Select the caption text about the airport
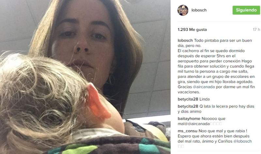This screenshot has width=261, height=154. (216, 66)
